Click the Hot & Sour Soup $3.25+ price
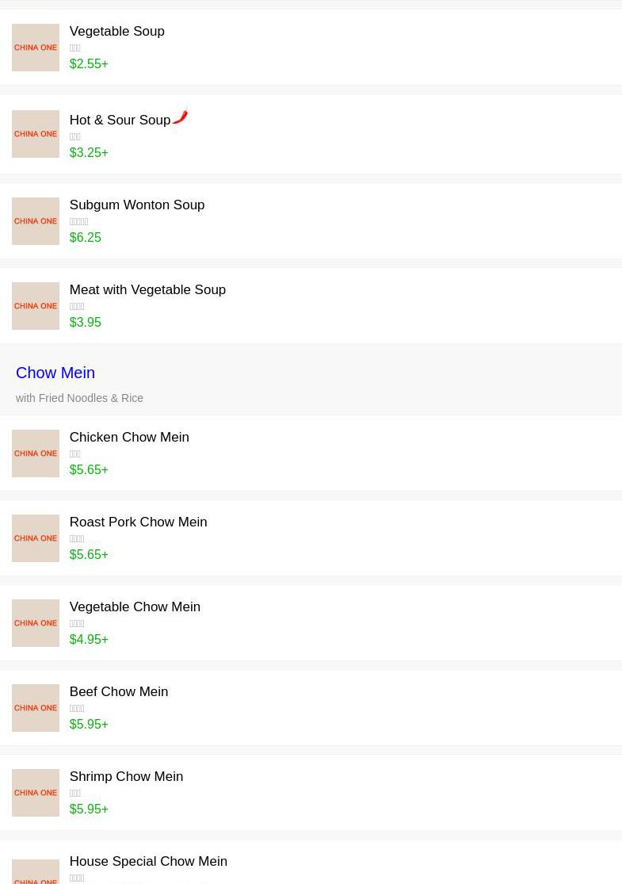Viewport: 622px width, 884px height. coord(89,153)
